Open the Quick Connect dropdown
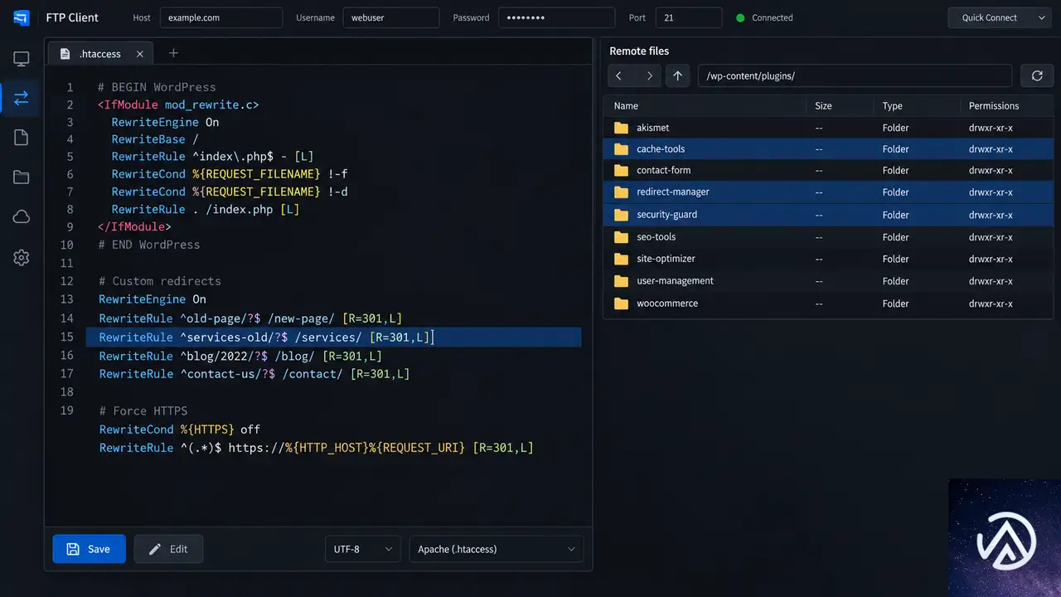 [1000, 17]
